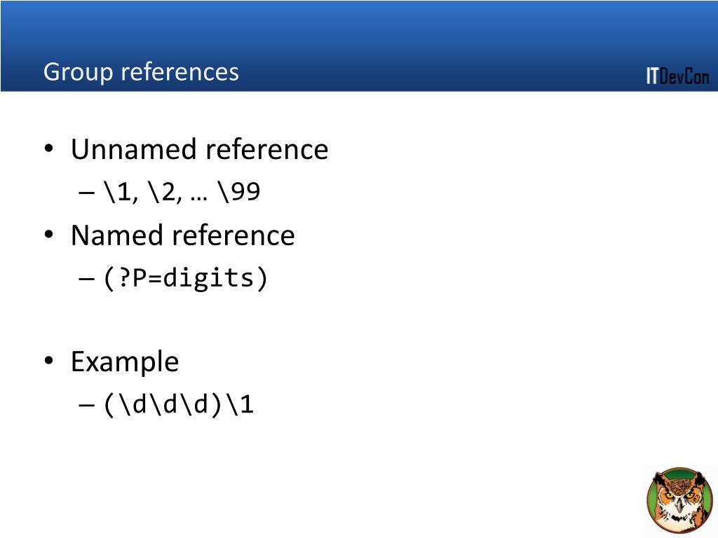Click the ITDevCon logo
Viewport: 718px width, 538px height.
click(x=678, y=76)
